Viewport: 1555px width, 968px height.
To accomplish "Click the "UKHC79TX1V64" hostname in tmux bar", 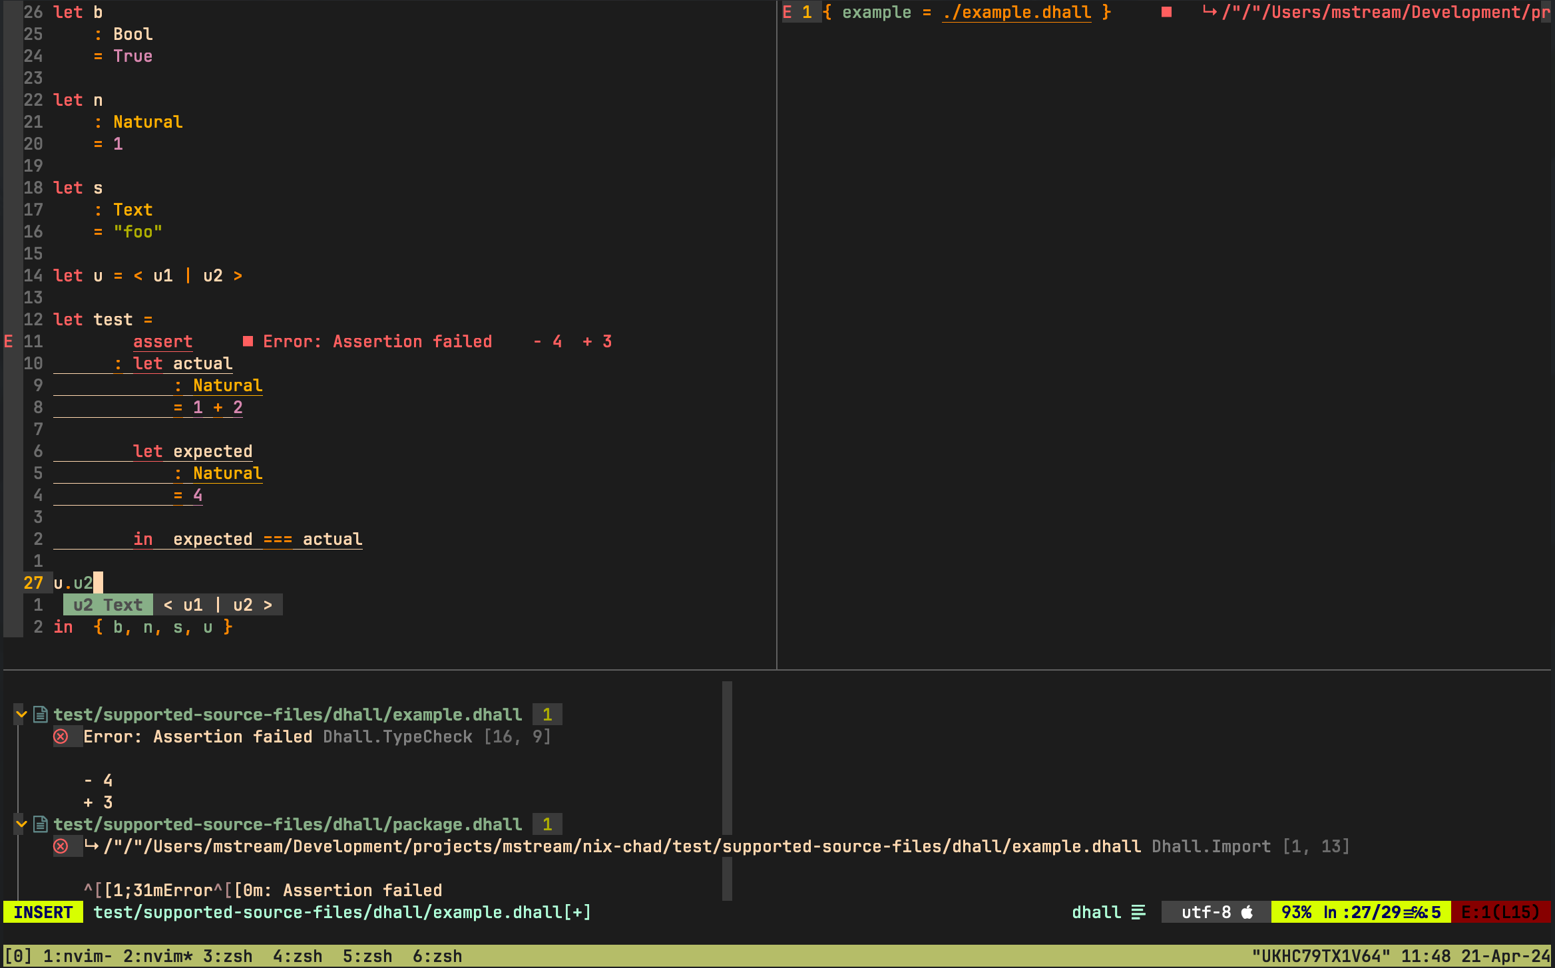I will point(1321,956).
